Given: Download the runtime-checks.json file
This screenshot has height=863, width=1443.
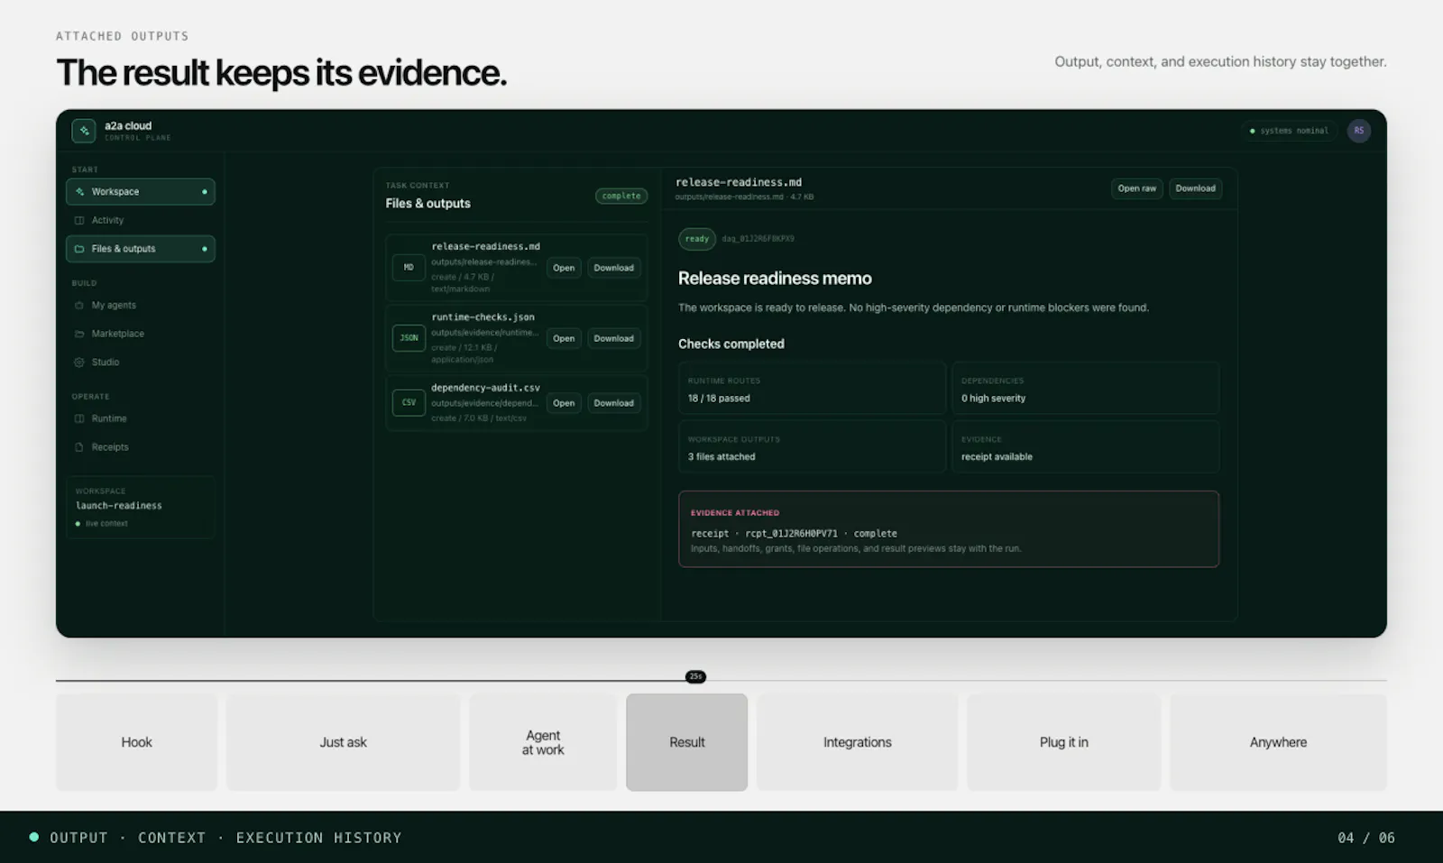Looking at the screenshot, I should (x=614, y=338).
